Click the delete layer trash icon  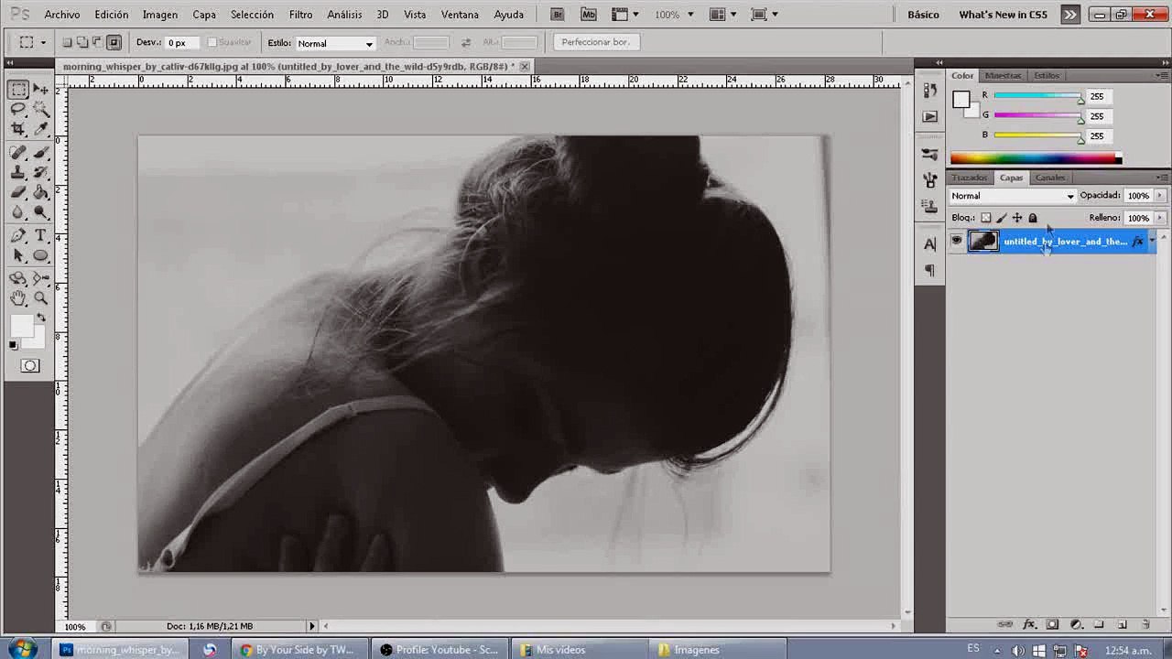point(1145,624)
